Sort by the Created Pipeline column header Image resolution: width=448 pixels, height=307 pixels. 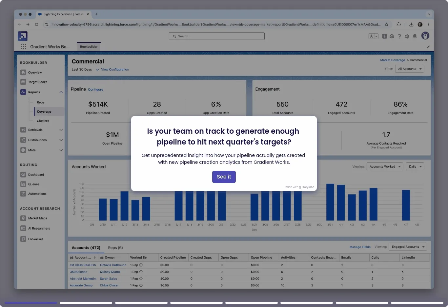[173, 258]
